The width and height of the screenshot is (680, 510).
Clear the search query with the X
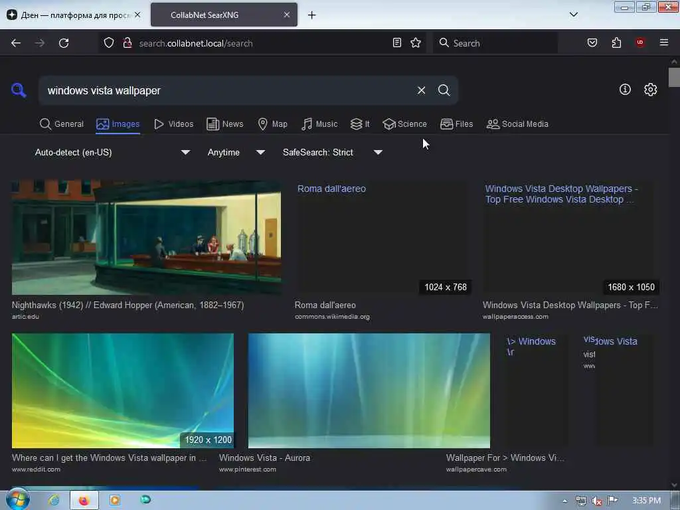421,90
